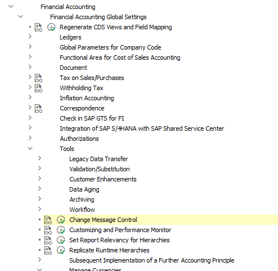Select 'Functional Area for Cost of Sales Accounting'
Image resolution: width=278 pixels, height=271 pixels.
tap(120, 57)
